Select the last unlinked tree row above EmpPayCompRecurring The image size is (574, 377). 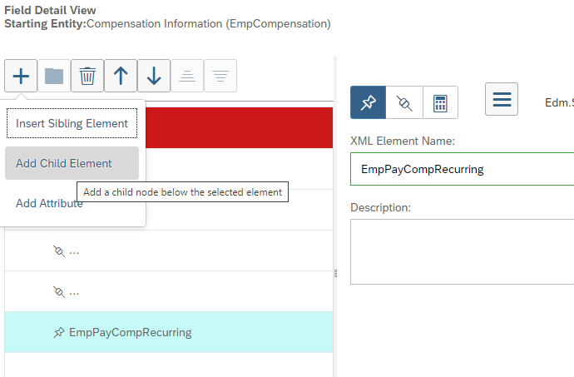pyautogui.click(x=169, y=291)
